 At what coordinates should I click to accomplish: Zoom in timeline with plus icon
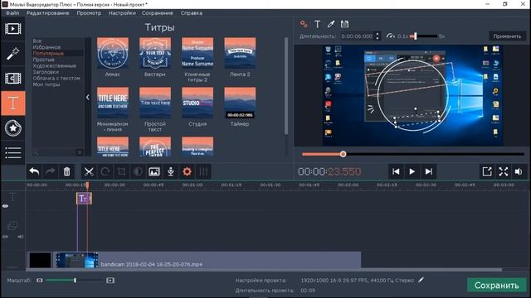click(x=110, y=281)
